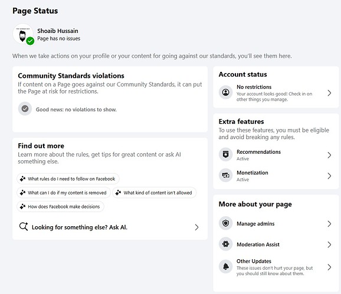Open the Other Updates chevron arrow
Screen dimensions: 341x294
[x=329, y=267]
